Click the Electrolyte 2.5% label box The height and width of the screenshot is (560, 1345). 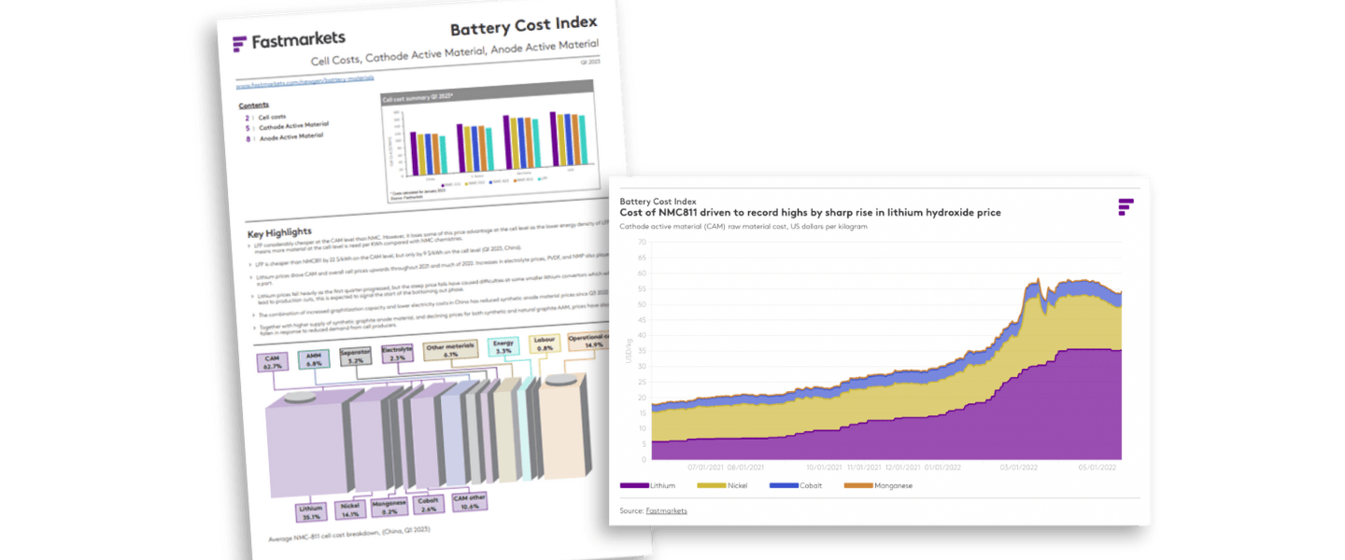pyautogui.click(x=397, y=354)
